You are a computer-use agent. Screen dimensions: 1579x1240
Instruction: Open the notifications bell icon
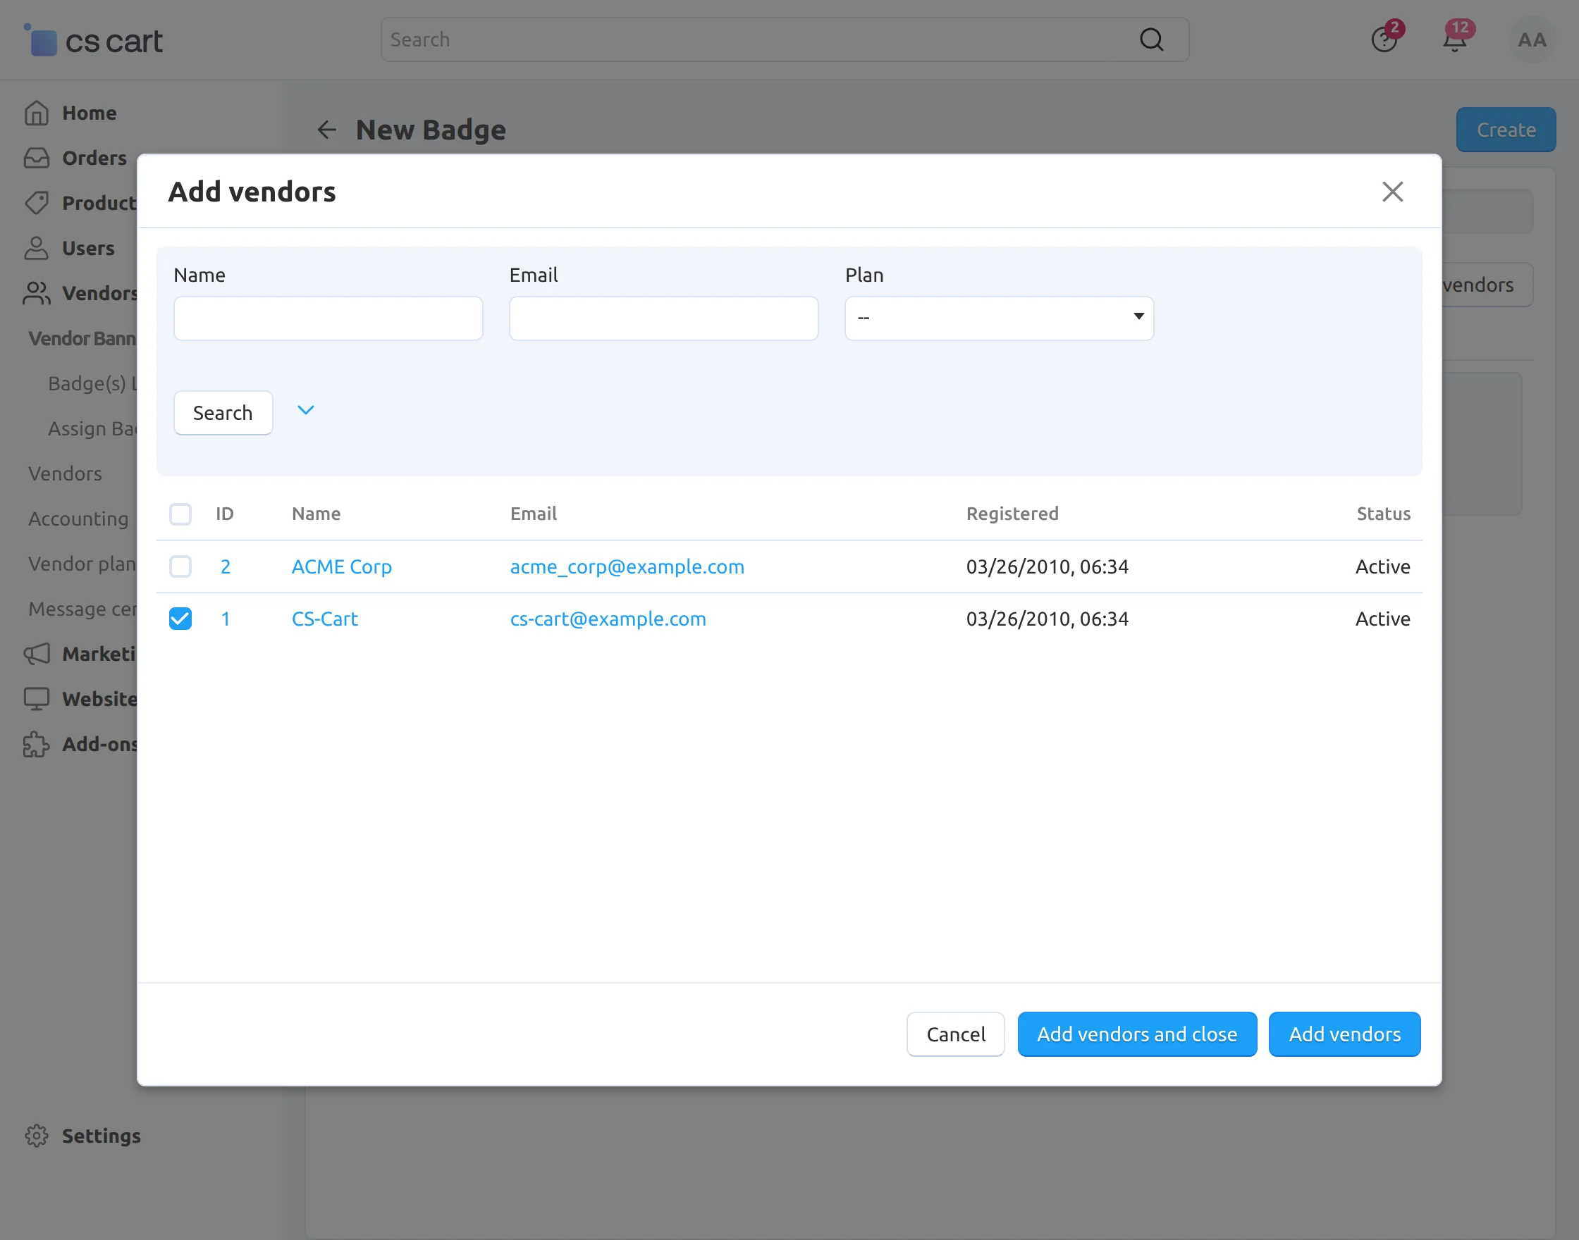point(1454,40)
